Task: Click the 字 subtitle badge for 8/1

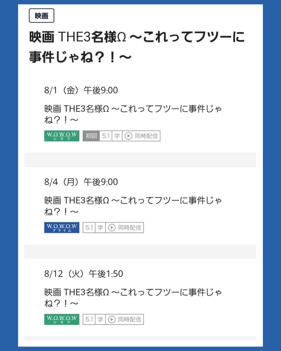Action: coord(117,136)
